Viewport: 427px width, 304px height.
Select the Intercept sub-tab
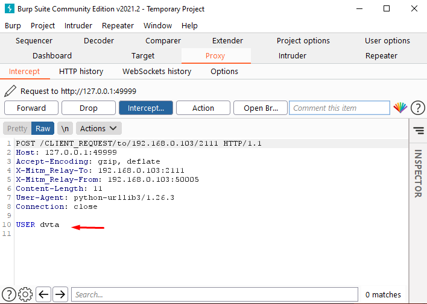pos(24,72)
